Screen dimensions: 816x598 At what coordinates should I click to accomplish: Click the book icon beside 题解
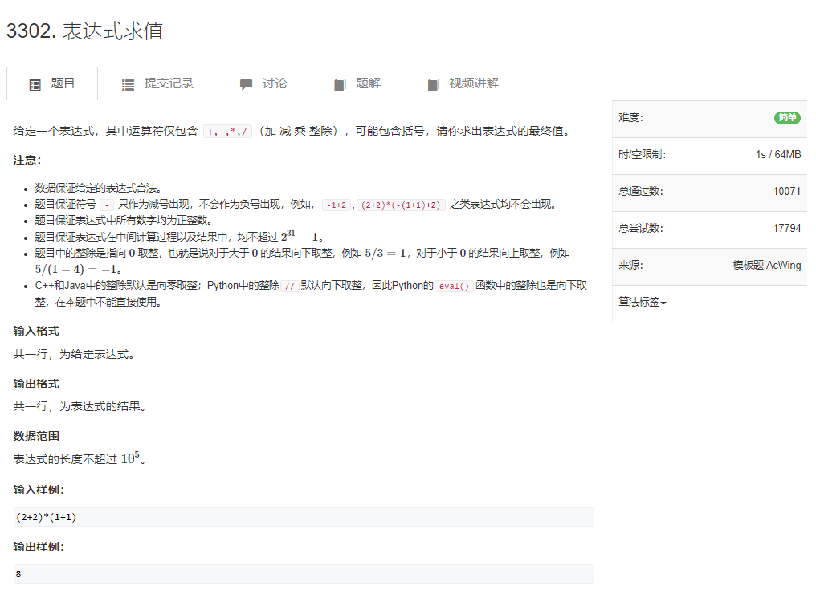(339, 83)
